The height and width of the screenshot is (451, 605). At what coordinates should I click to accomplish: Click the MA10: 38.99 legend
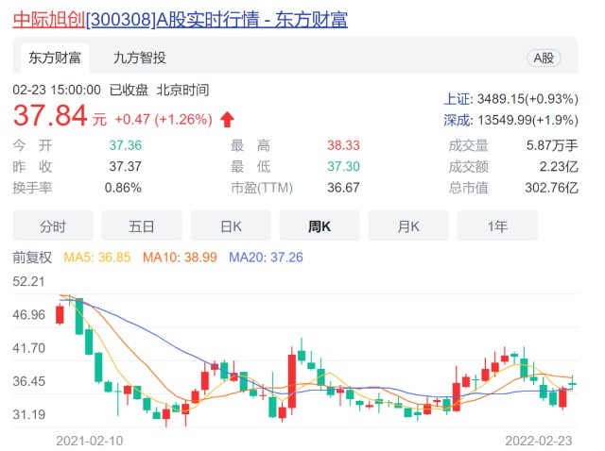(x=180, y=258)
